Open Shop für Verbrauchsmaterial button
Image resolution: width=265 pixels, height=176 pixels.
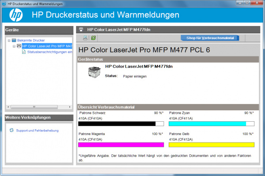coord(210,38)
